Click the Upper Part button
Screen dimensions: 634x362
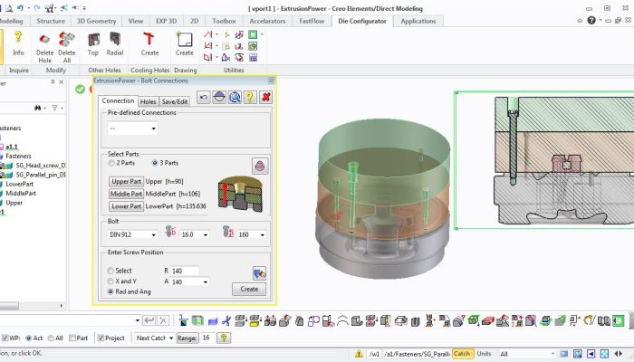[x=126, y=181]
